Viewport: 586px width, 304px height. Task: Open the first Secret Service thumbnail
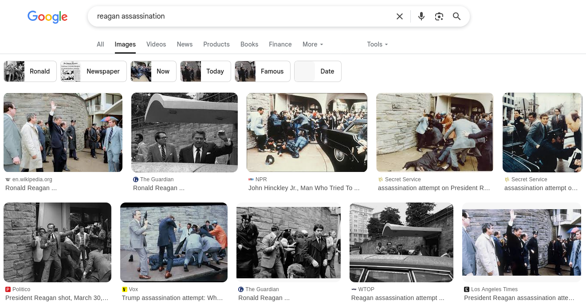(x=435, y=133)
